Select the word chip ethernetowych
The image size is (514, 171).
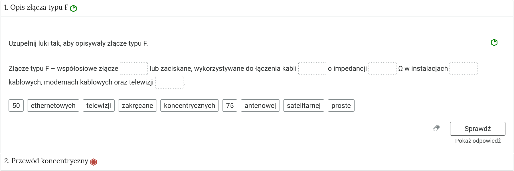[x=53, y=105]
